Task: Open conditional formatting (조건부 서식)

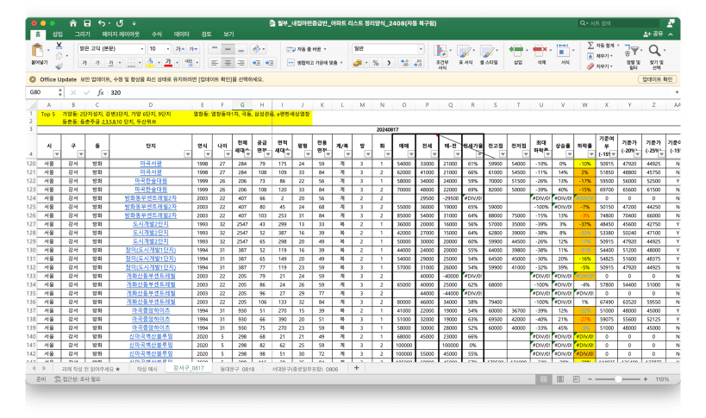Action: coord(442,56)
